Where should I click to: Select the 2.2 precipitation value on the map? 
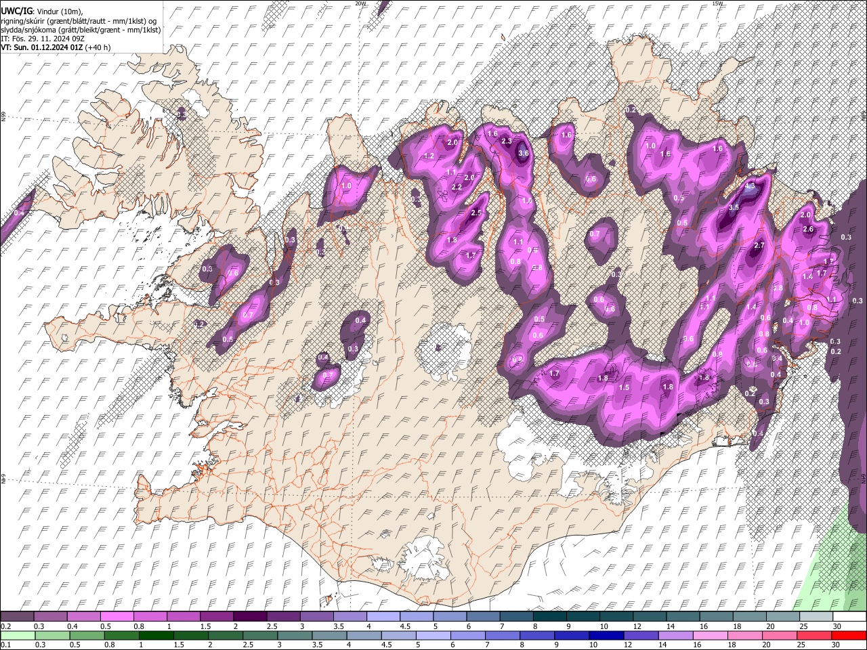pyautogui.click(x=457, y=187)
